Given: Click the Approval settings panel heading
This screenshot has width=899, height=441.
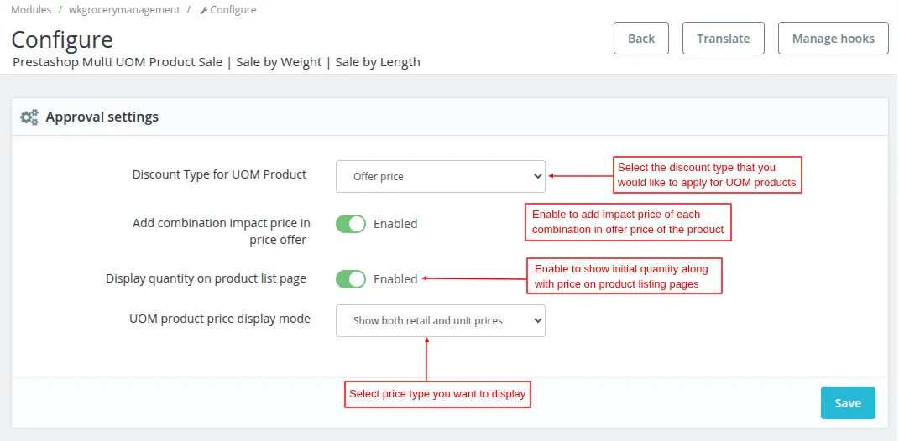Looking at the screenshot, I should [102, 117].
